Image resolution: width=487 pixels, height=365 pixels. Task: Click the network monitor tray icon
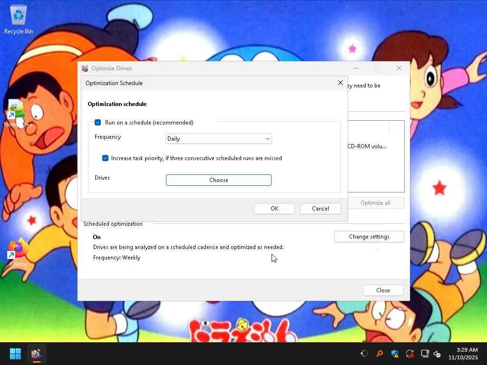(425, 354)
